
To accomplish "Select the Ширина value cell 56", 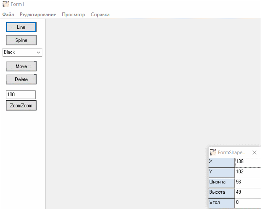I will coord(248,183).
